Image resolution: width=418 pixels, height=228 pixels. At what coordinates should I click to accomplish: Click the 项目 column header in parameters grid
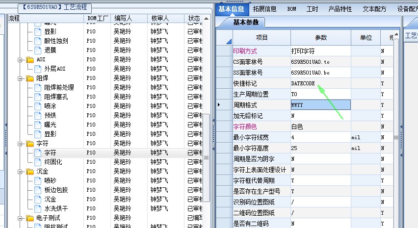pyautogui.click(x=261, y=38)
